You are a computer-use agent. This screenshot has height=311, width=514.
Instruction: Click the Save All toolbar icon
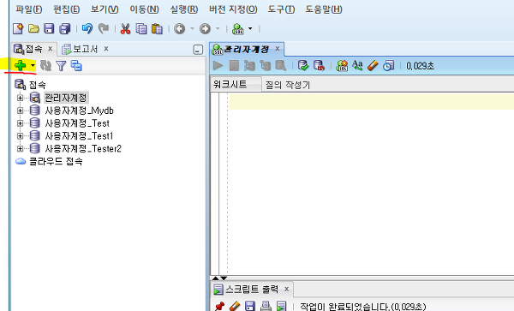[x=64, y=29]
